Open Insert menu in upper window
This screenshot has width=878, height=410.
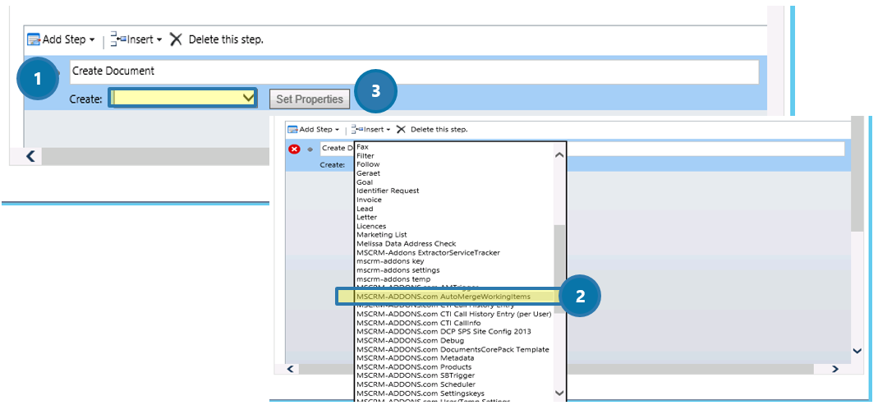tap(136, 39)
